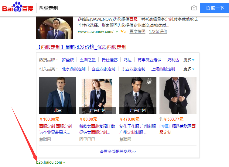The height and width of the screenshot is (167, 229).
Task: Open [专区] 精选慧聪网西服定制 link
Action: pos(178,129)
